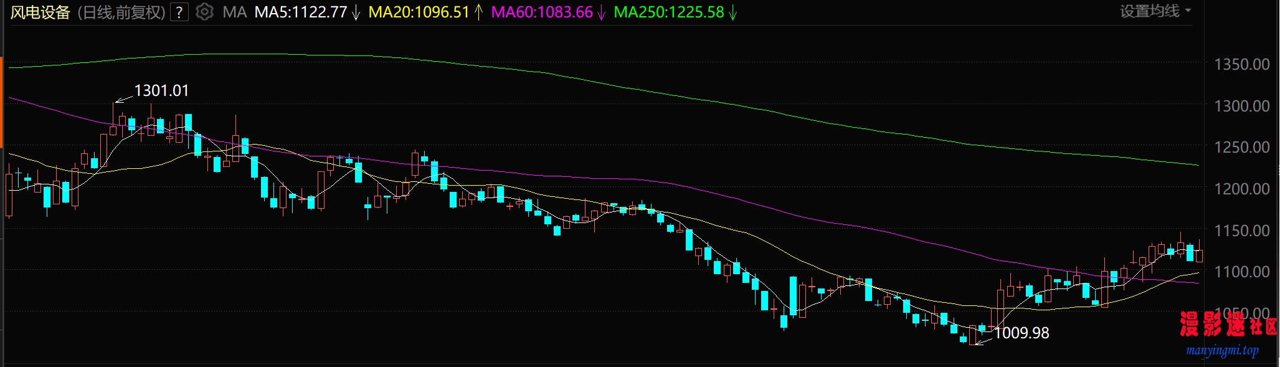The height and width of the screenshot is (367, 1280).
Task: Click the MA250:1225.58 green label
Action: (669, 12)
